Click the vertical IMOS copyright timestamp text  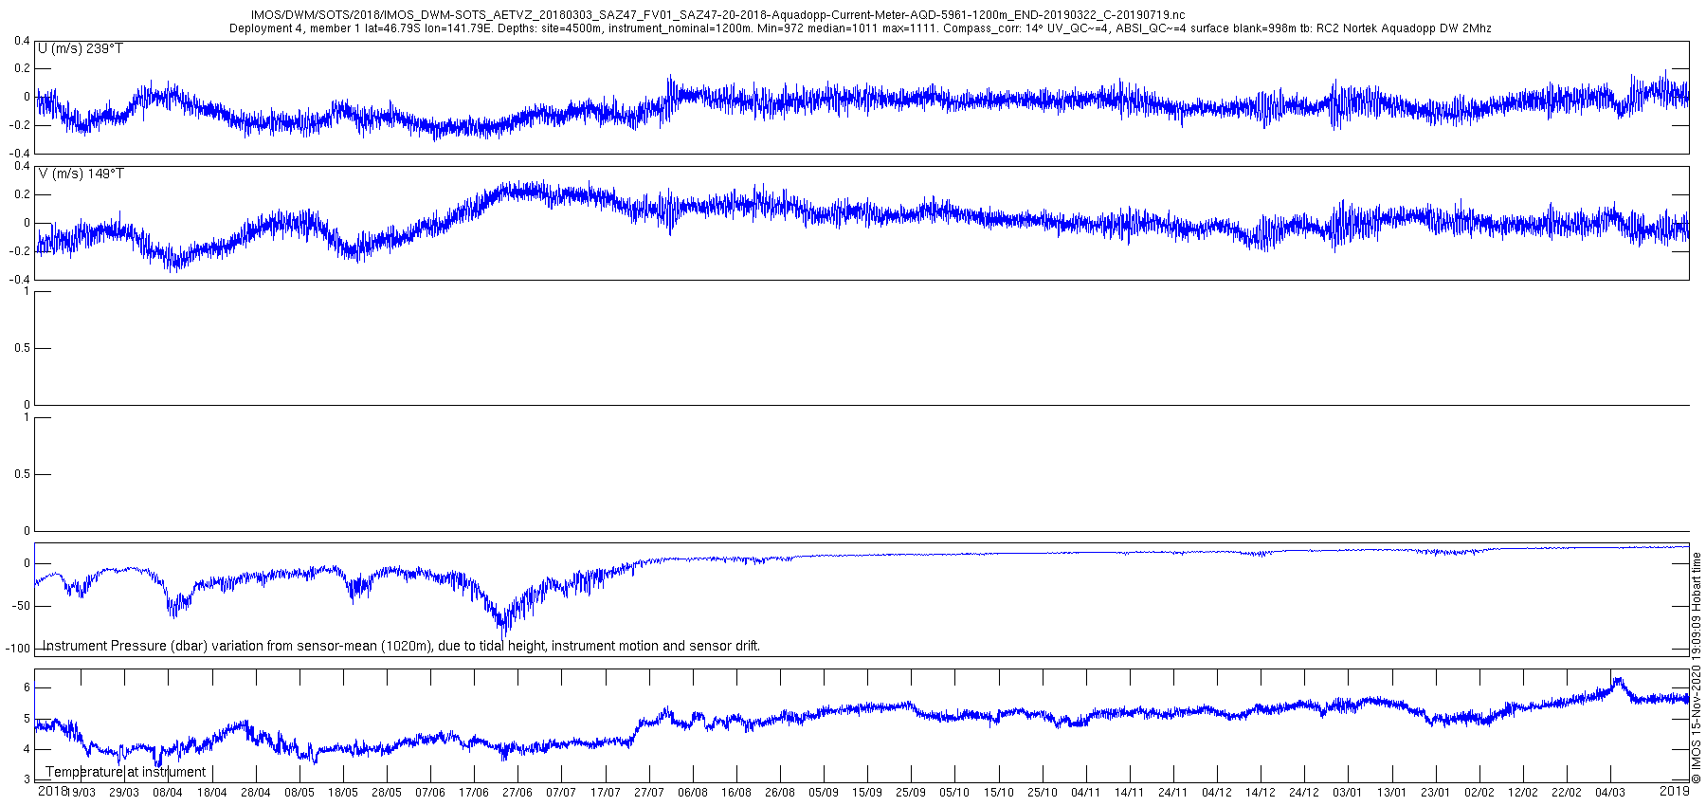[x=1697, y=669]
